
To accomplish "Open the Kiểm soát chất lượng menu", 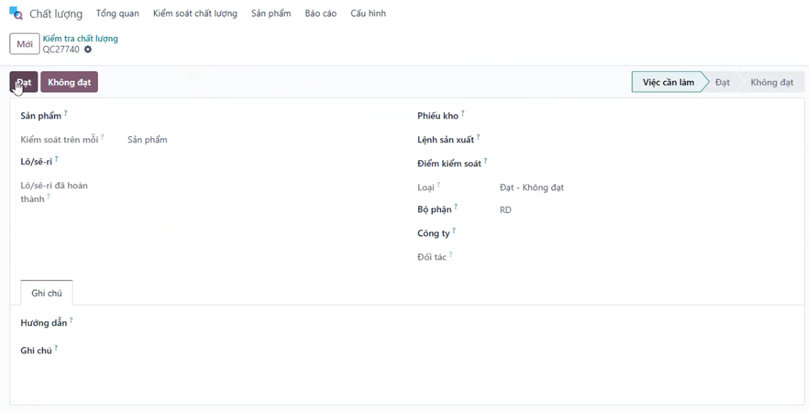I will (195, 13).
